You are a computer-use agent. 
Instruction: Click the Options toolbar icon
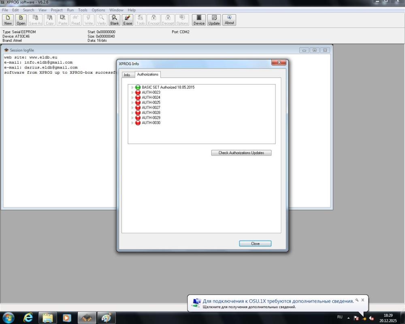tap(182, 20)
